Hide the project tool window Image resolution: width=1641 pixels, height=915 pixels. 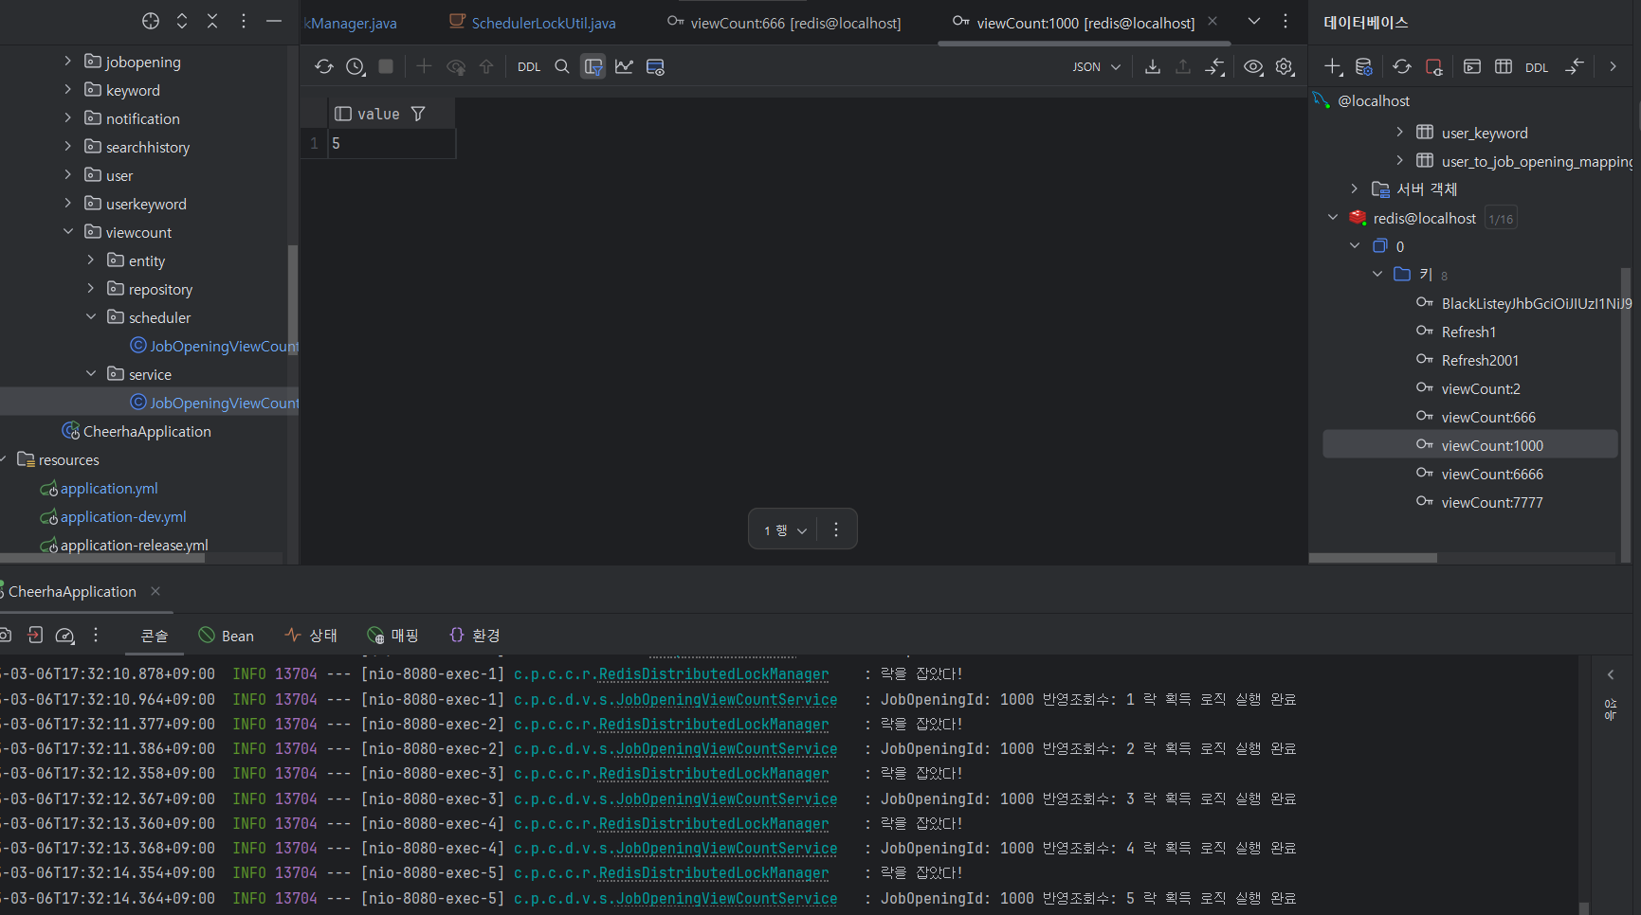(x=274, y=21)
